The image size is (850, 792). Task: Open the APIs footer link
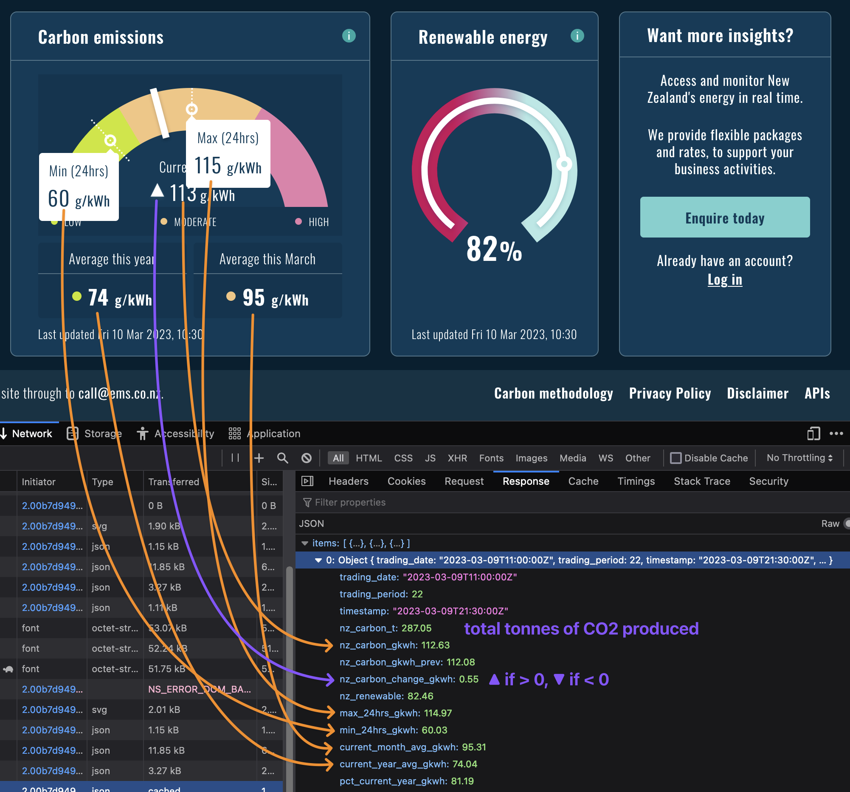[x=817, y=393]
